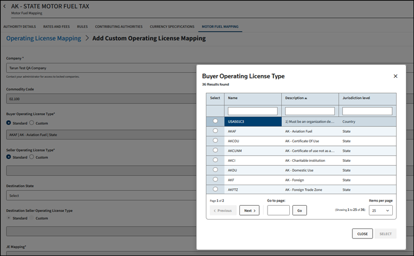Click the Close button in dialog footer
Viewport: 414px width, 256px height.
tap(362, 234)
